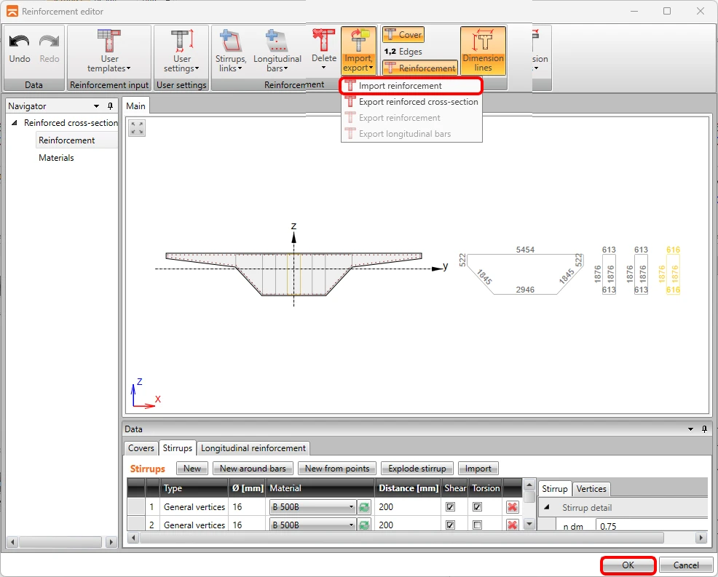718x577 pixels.
Task: Delete stirrup row 1 with red X
Action: click(512, 507)
